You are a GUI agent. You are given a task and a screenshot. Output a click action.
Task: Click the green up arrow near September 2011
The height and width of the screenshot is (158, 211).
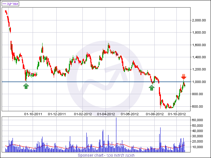[26, 86]
